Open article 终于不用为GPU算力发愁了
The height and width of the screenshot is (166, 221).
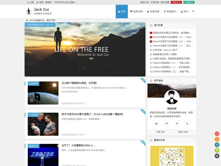[92, 114]
